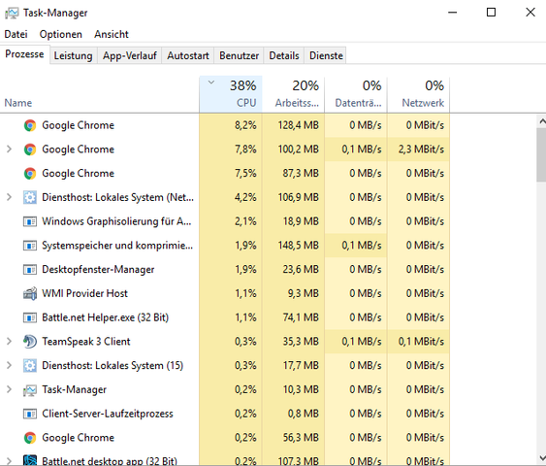
Task: Click the Battle.net Helper.exe process icon
Action: [30, 317]
